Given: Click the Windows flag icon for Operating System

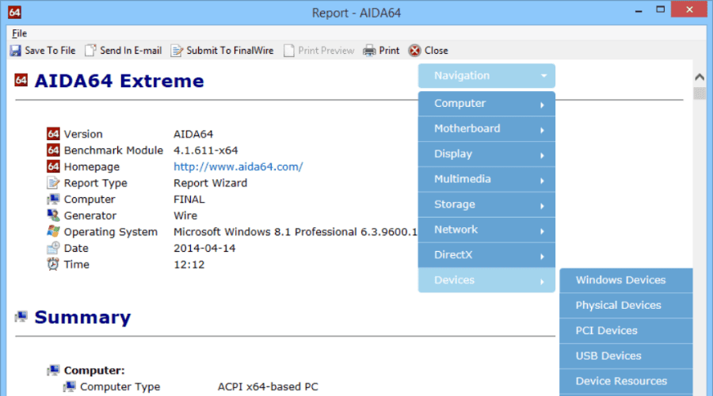Looking at the screenshot, I should pos(53,231).
